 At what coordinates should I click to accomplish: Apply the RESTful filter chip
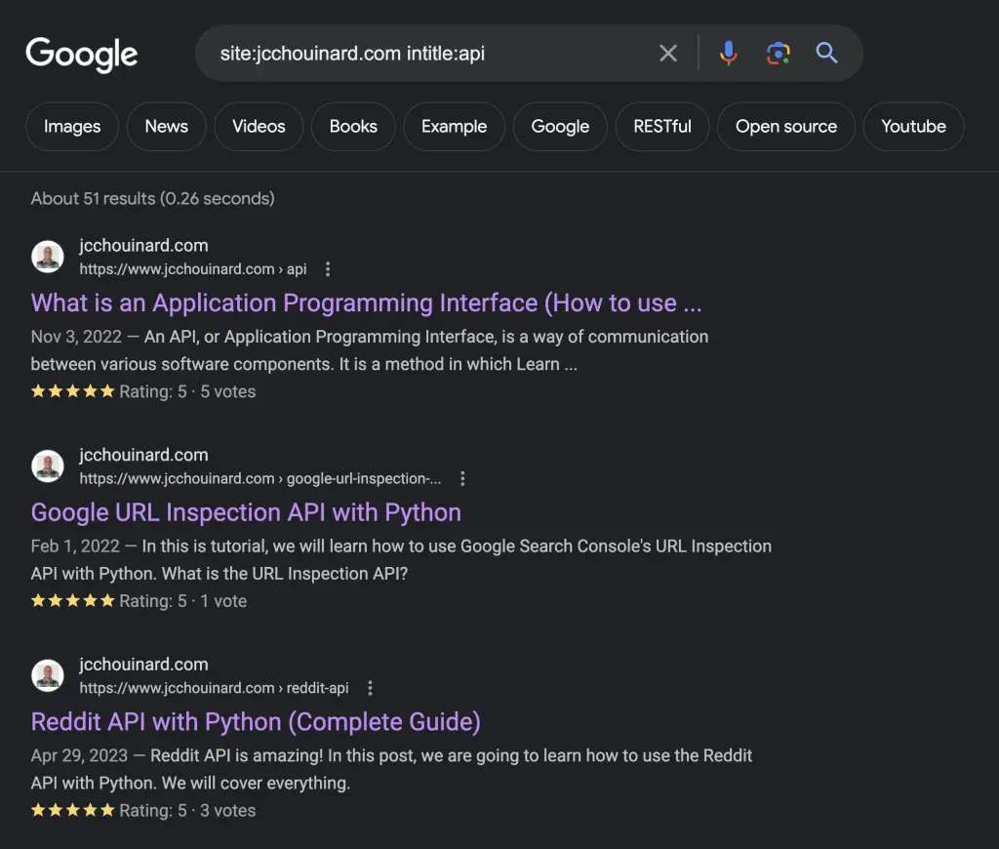[x=662, y=126]
